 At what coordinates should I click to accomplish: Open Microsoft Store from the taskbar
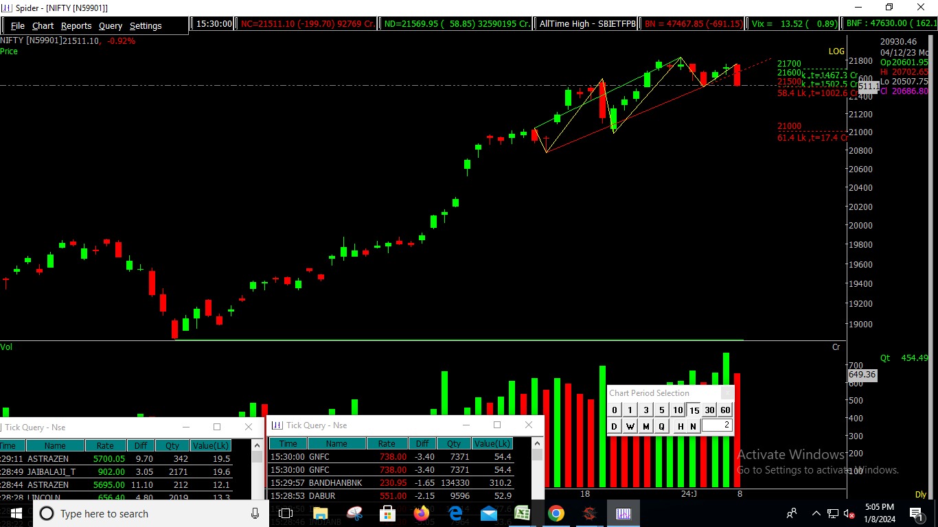coord(387,513)
